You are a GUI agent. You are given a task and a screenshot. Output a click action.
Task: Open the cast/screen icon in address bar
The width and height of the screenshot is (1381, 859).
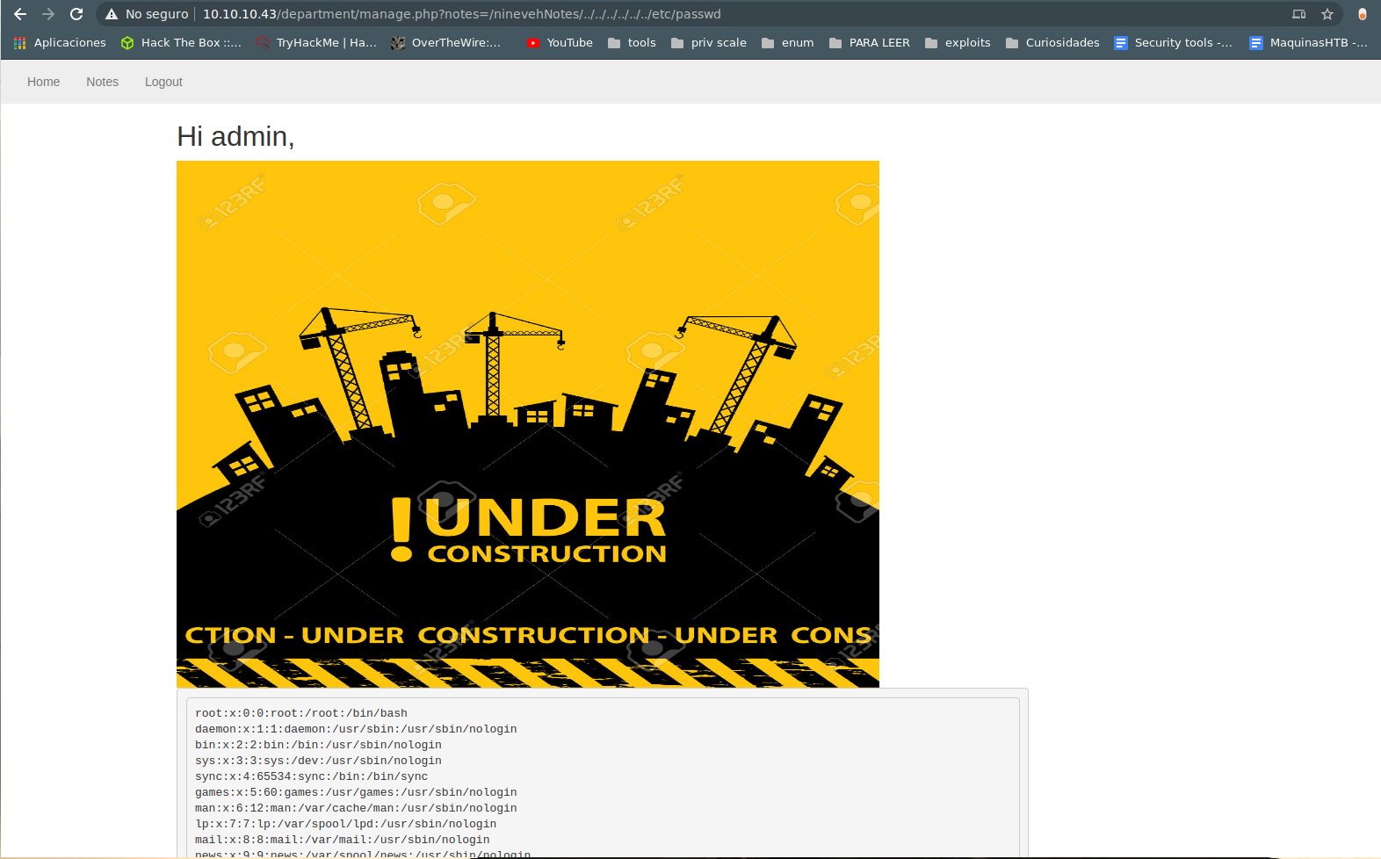(x=1299, y=14)
